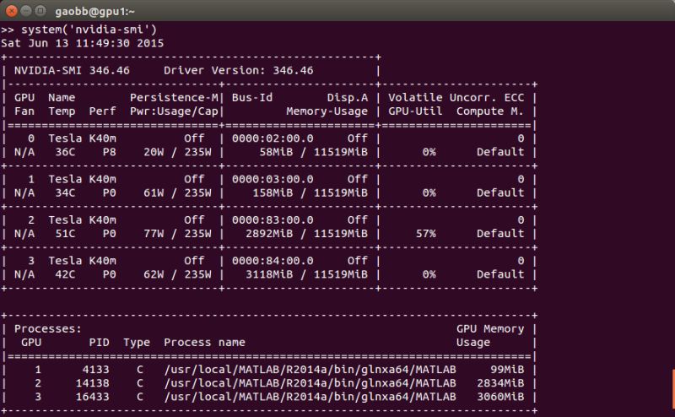Click process memory usage 99MiB
675x417 pixels.
tap(507, 370)
